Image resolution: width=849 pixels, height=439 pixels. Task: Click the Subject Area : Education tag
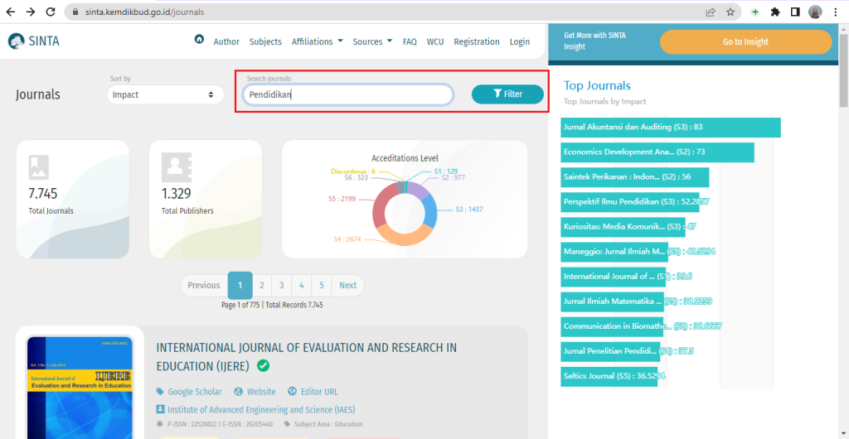[x=324, y=424]
